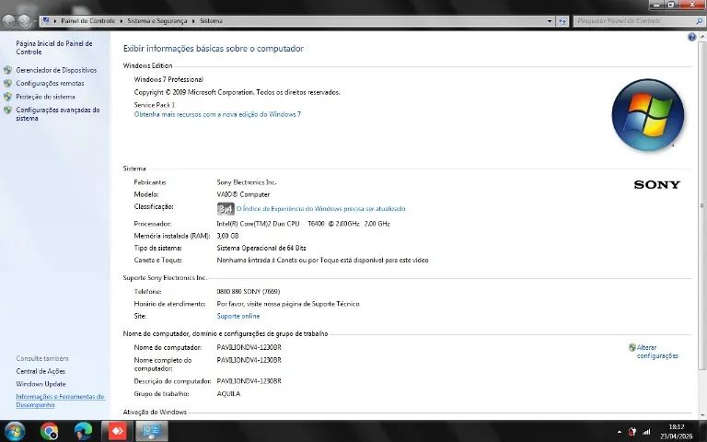Select the Service Pack 1 text
707x442 pixels.
click(155, 105)
